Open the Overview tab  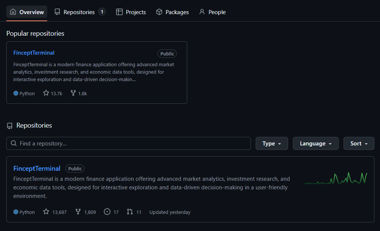pyautogui.click(x=27, y=12)
